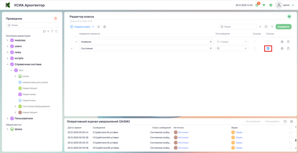
Task: Open the Новый класс tab
Action: click(x=82, y=27)
